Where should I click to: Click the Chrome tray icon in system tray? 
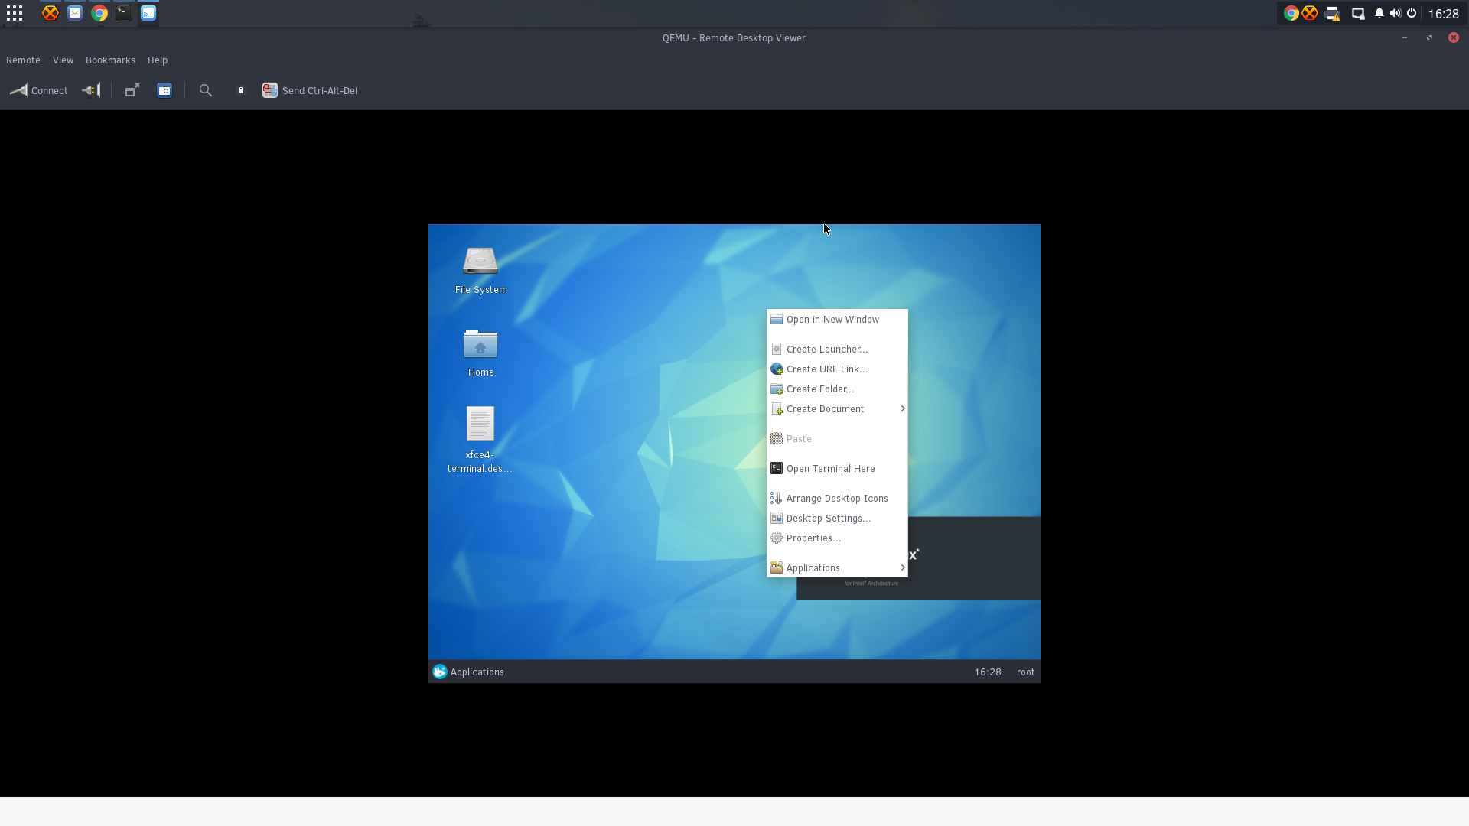point(1291,13)
